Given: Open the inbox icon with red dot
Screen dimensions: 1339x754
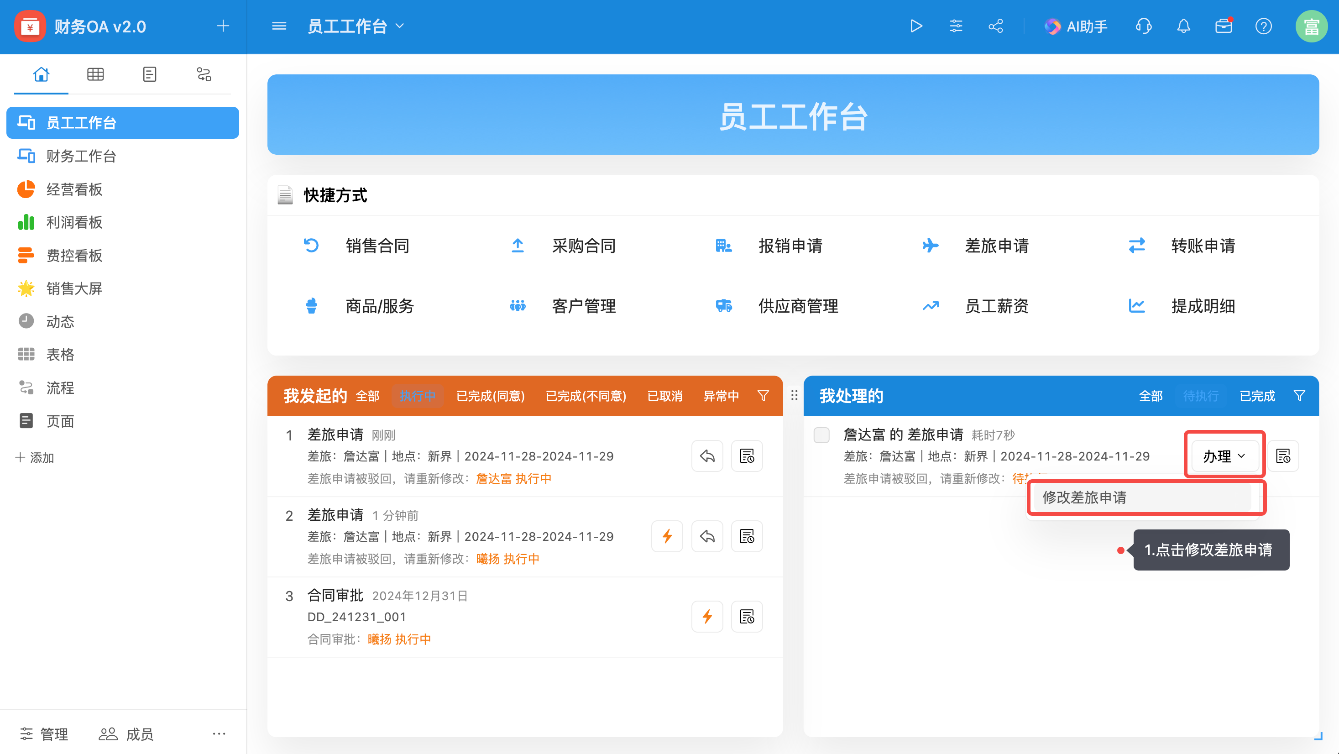Looking at the screenshot, I should (x=1224, y=26).
